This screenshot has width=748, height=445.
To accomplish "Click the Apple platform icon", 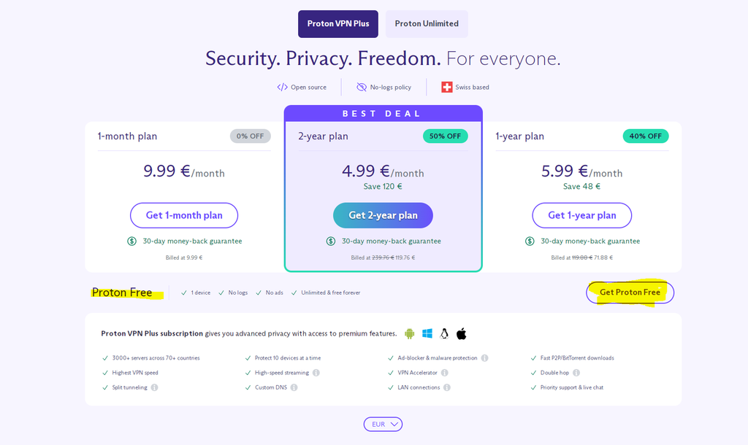I will pos(462,333).
